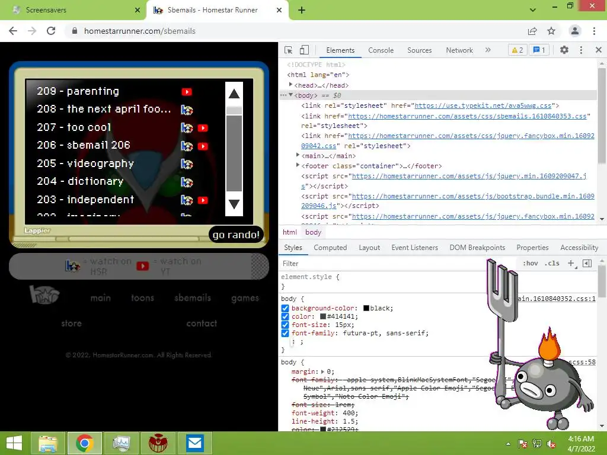Expand the head element node
This screenshot has height=455, width=607.
[290, 85]
